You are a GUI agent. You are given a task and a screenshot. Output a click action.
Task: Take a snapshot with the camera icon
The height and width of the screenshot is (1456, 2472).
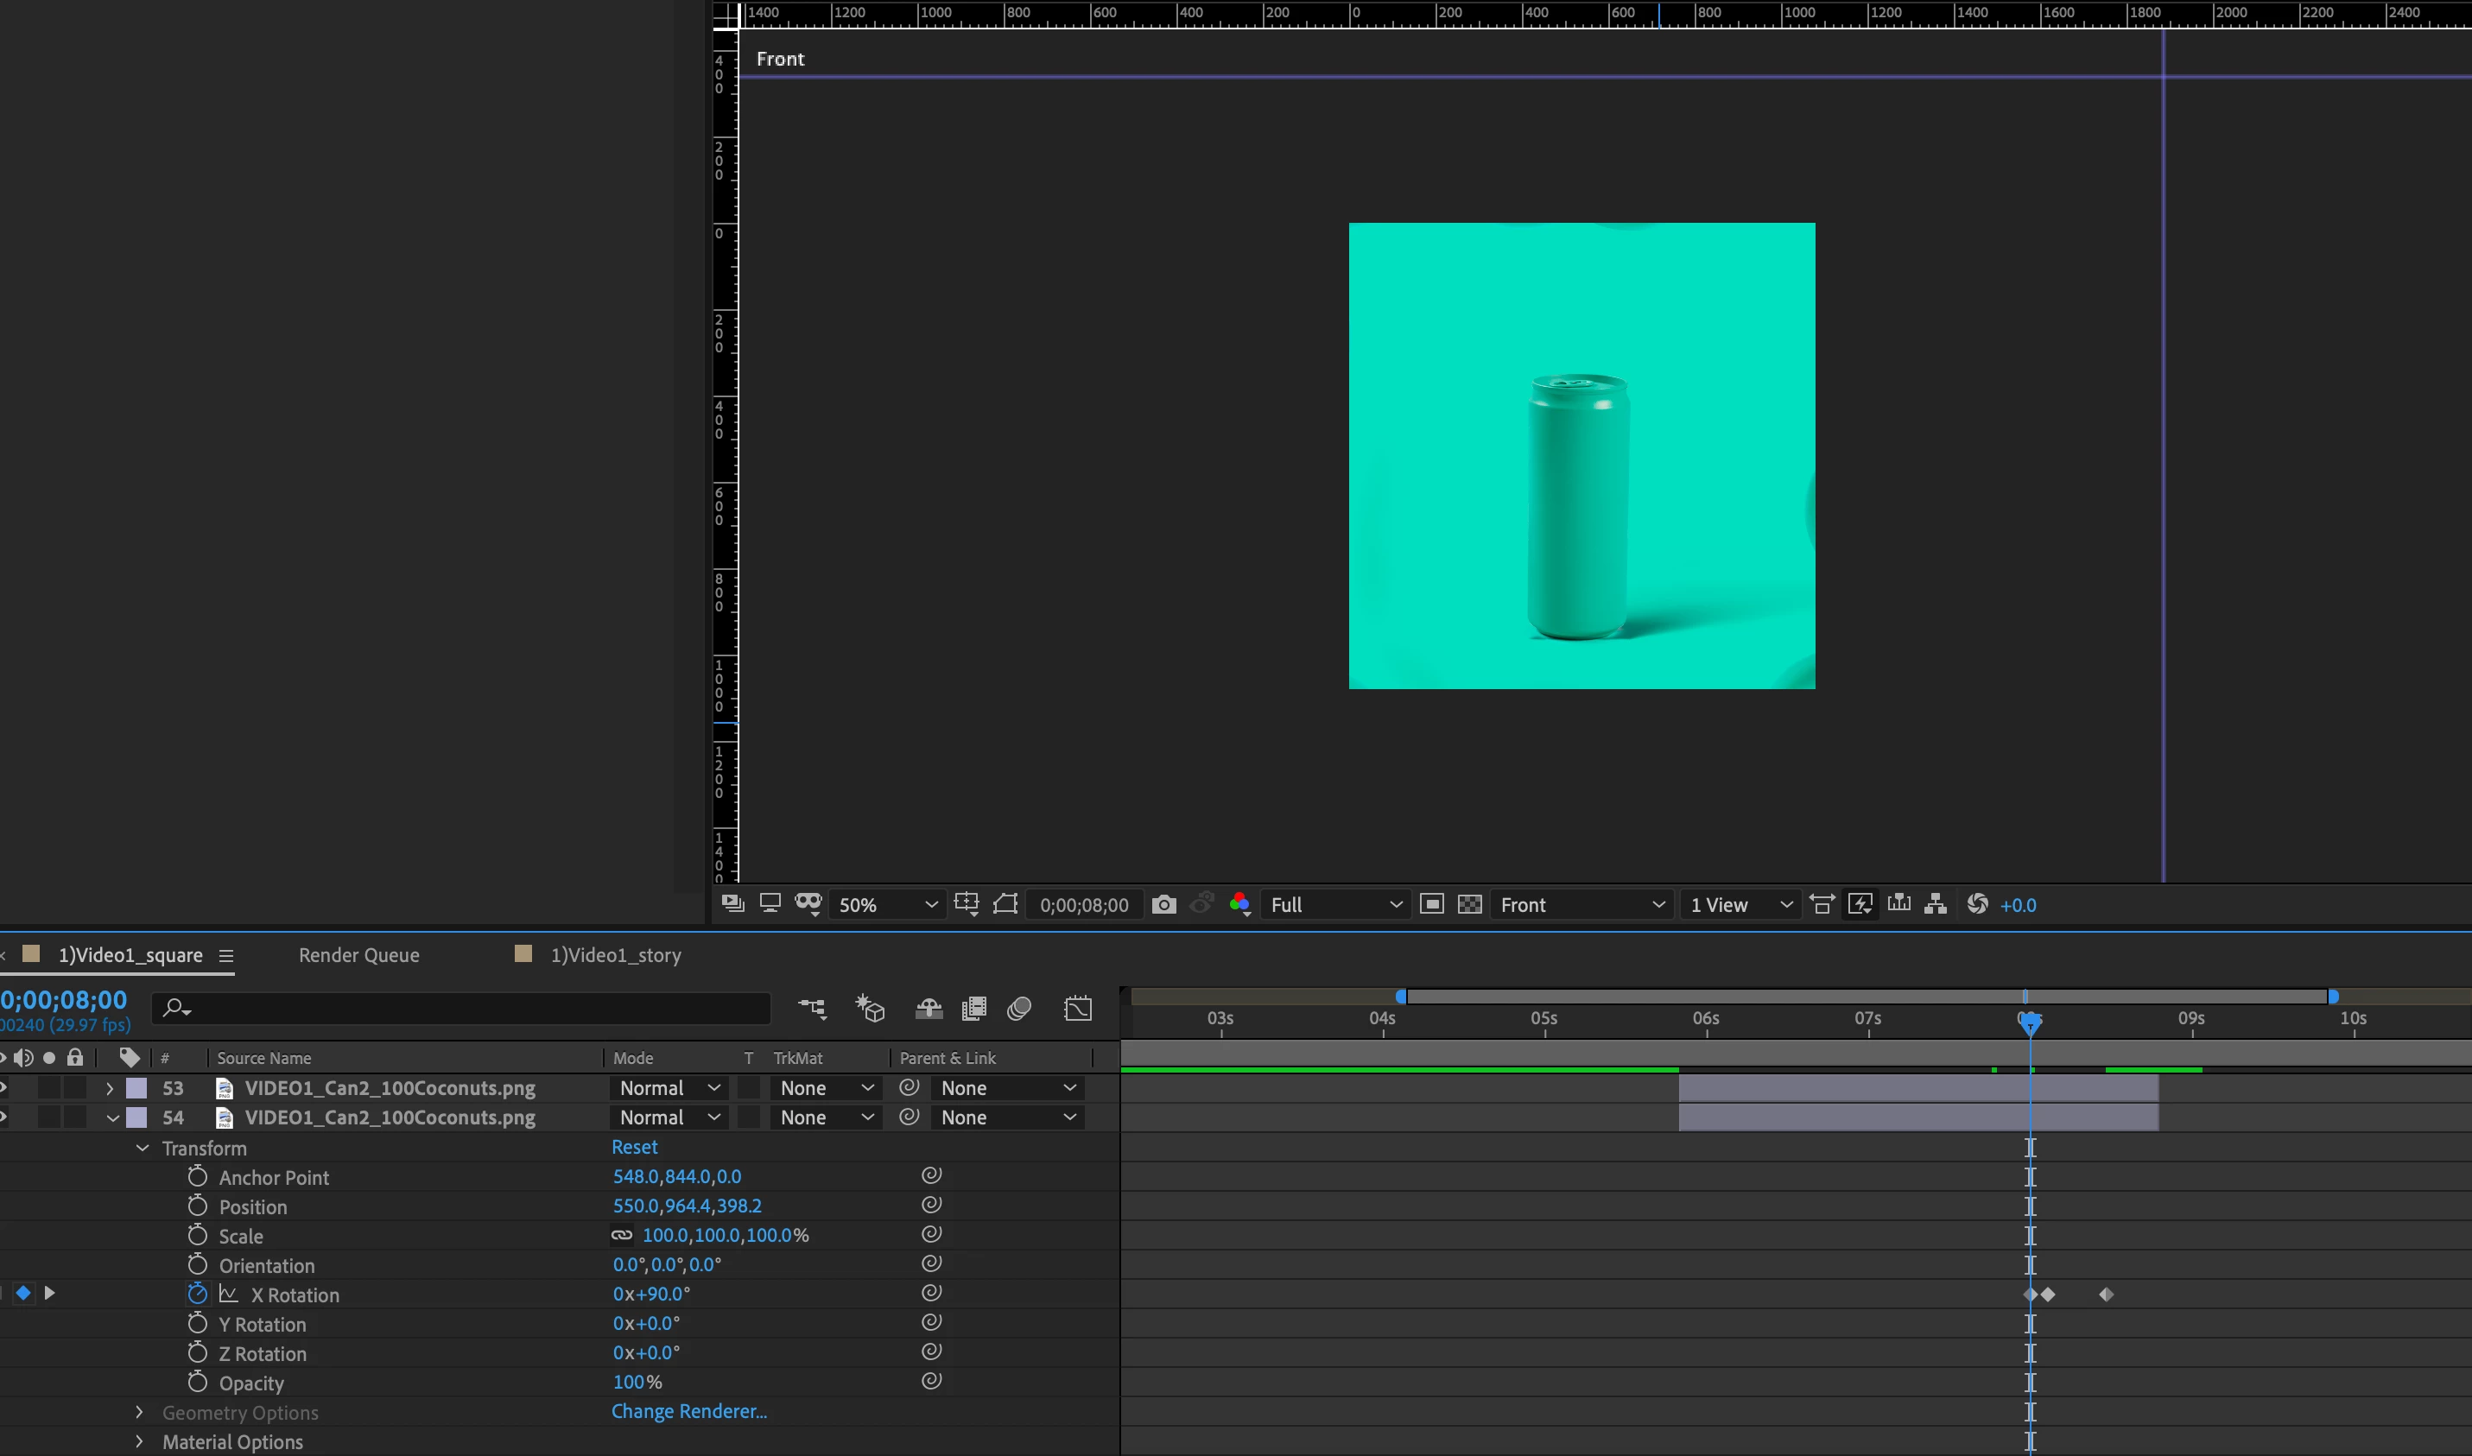pyautogui.click(x=1163, y=905)
